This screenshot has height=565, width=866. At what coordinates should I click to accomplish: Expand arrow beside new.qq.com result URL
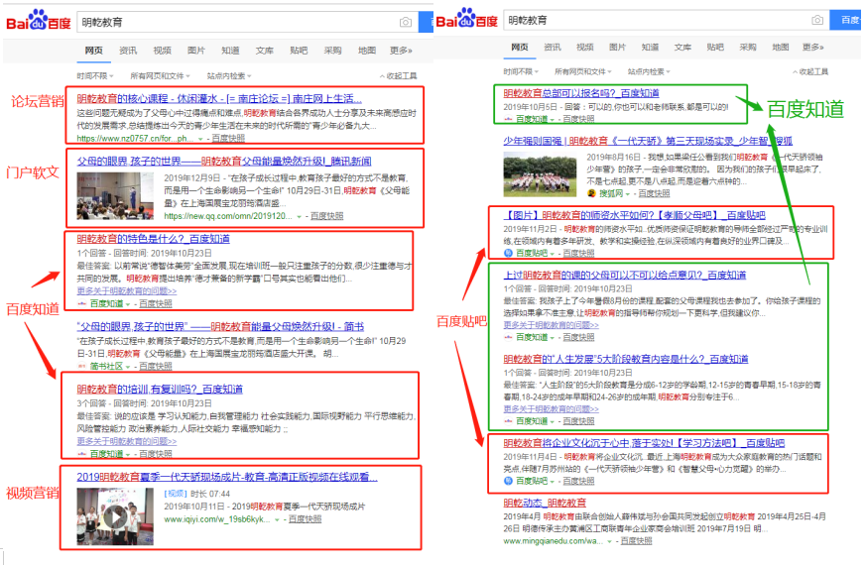299,216
